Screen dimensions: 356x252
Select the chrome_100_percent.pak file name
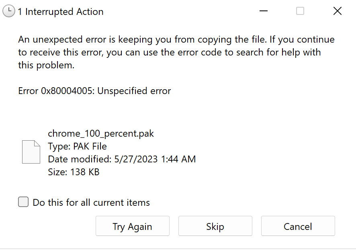[101, 133]
